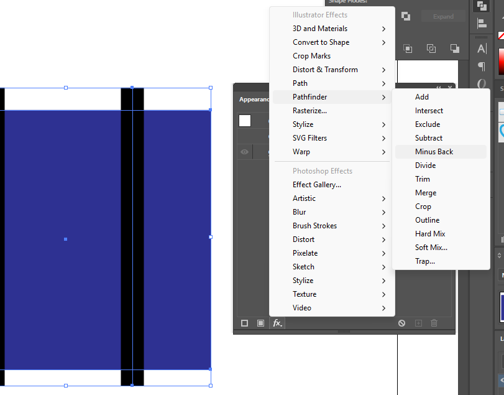Choose Trap... pathfinder effect
Viewport: 504px width, 395px height.
click(x=441, y=261)
